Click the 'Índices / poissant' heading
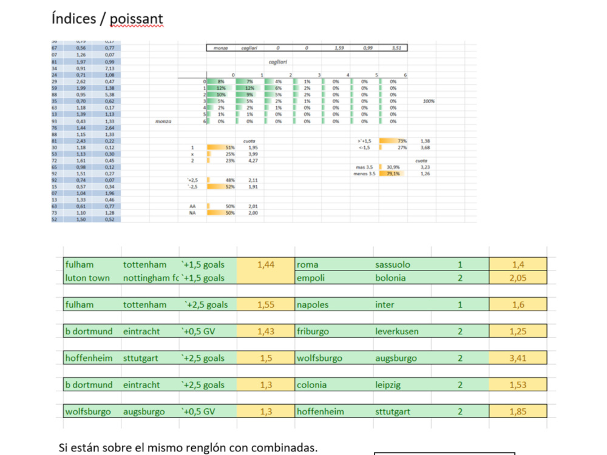 (107, 19)
